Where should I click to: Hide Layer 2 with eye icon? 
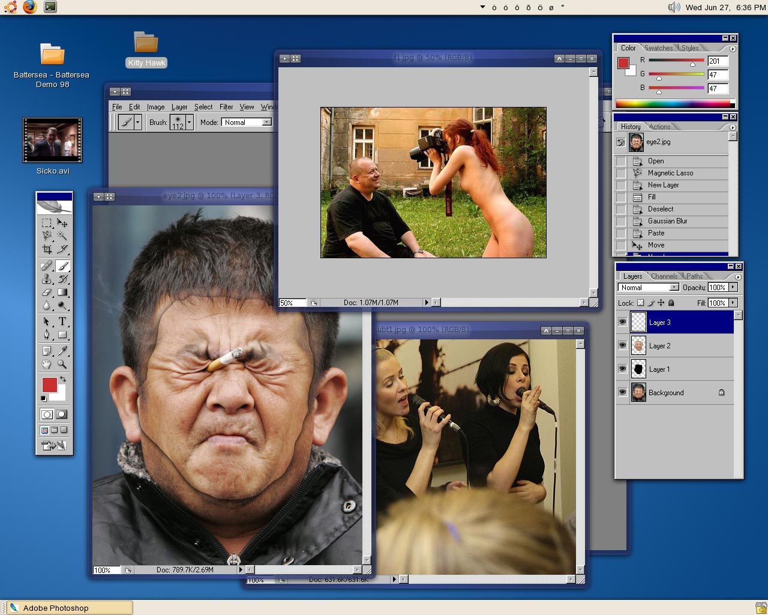(622, 345)
